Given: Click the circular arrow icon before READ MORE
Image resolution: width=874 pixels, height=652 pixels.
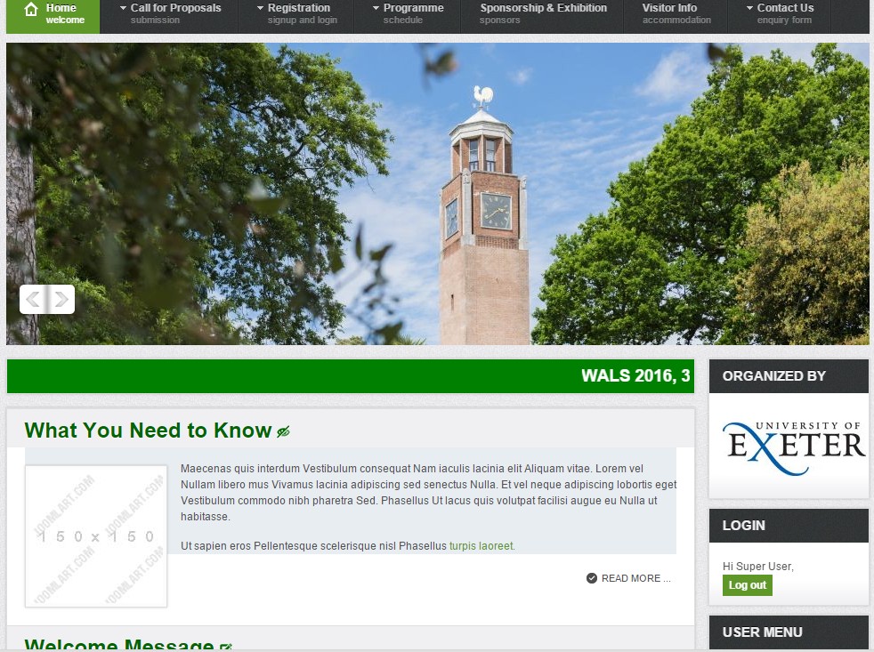Looking at the screenshot, I should point(590,577).
